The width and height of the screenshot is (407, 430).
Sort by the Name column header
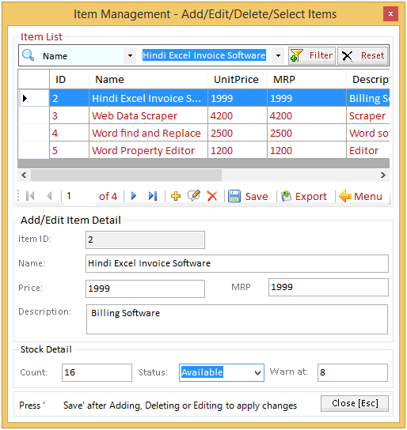pos(148,80)
